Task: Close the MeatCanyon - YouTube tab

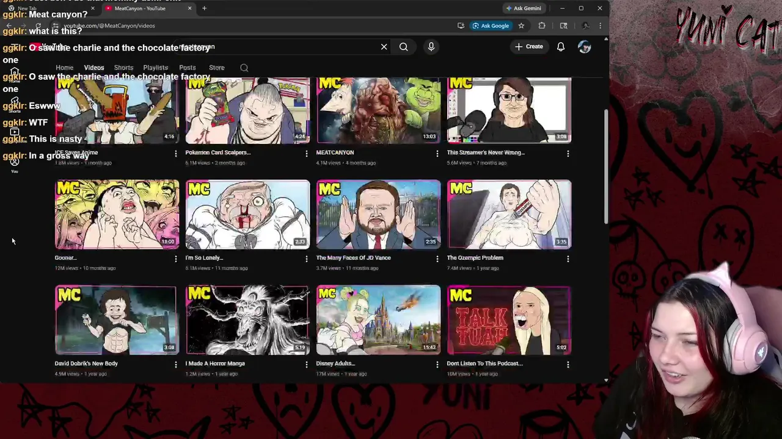Action: click(189, 8)
